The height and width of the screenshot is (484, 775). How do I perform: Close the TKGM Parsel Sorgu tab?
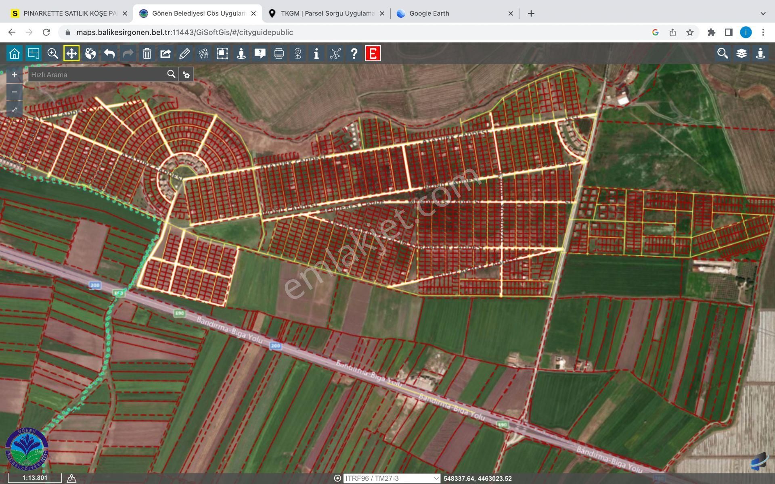(382, 13)
